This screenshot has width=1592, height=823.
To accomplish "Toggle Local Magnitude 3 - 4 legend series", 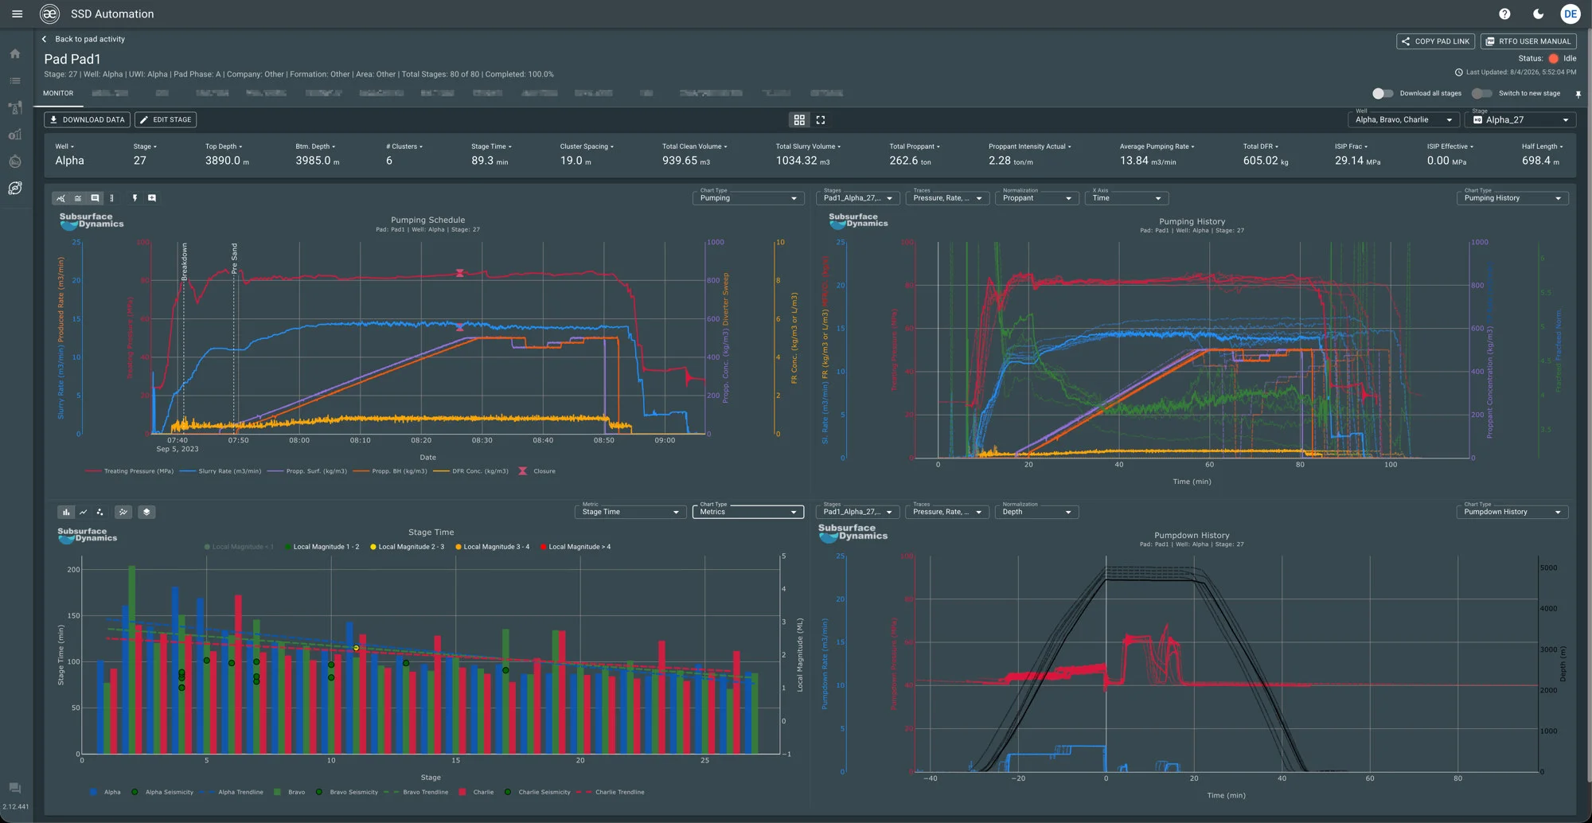I will tap(492, 547).
